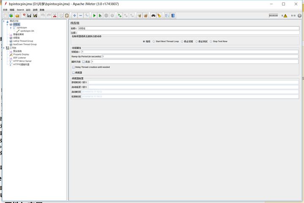Select the HTTP代理服务器 node
Viewport: 304px width, 203px height.
[x=22, y=64]
